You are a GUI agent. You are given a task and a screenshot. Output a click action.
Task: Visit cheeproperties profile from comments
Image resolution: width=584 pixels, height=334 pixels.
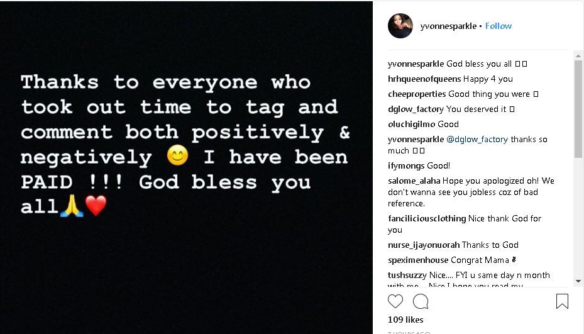click(x=417, y=94)
